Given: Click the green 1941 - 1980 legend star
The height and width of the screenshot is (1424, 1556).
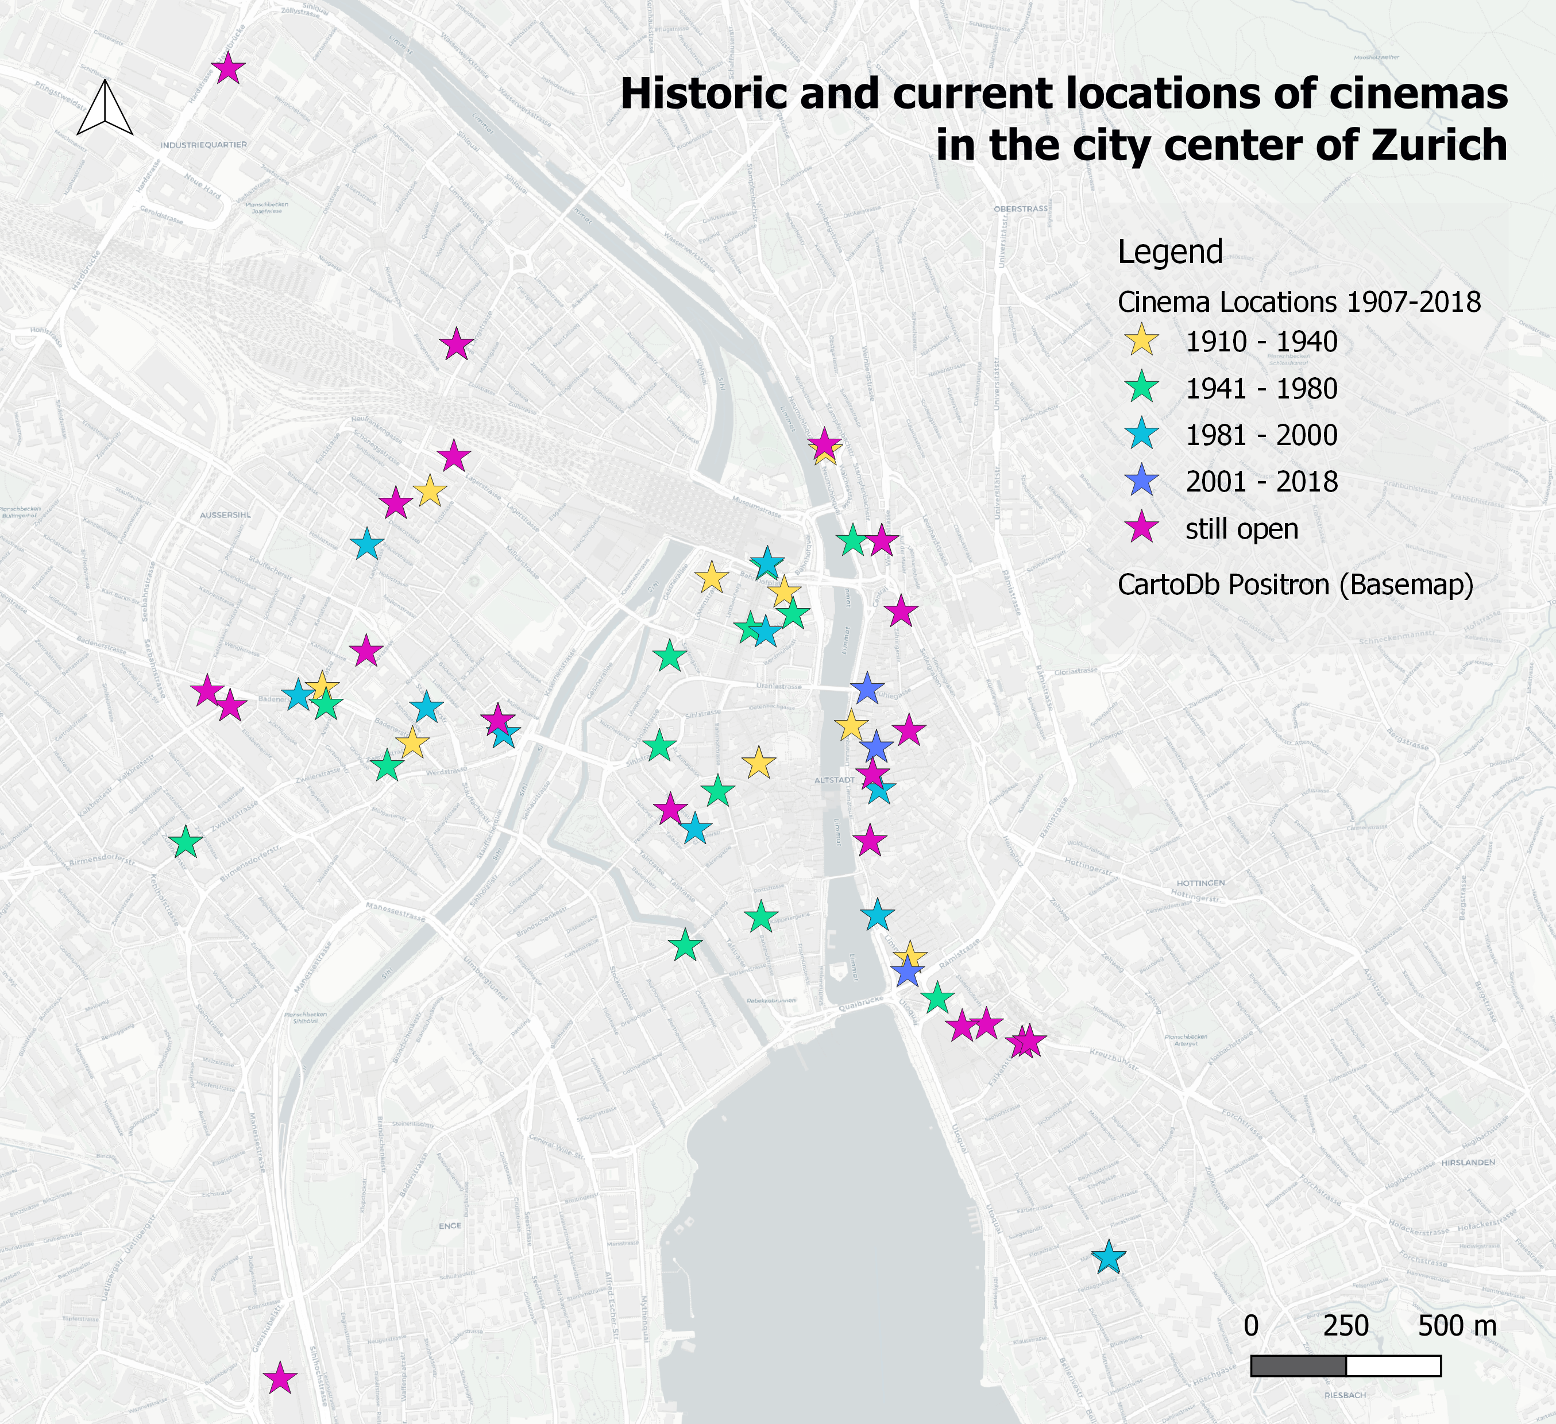Looking at the screenshot, I should [1141, 388].
